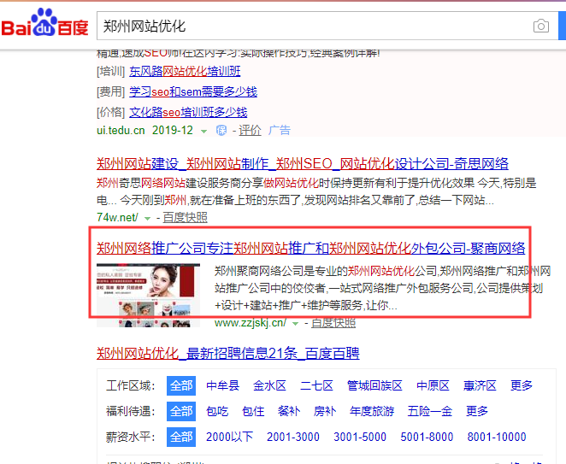Filter benefits by 餐补
Viewport: 566px width, 464px height.
[289, 411]
